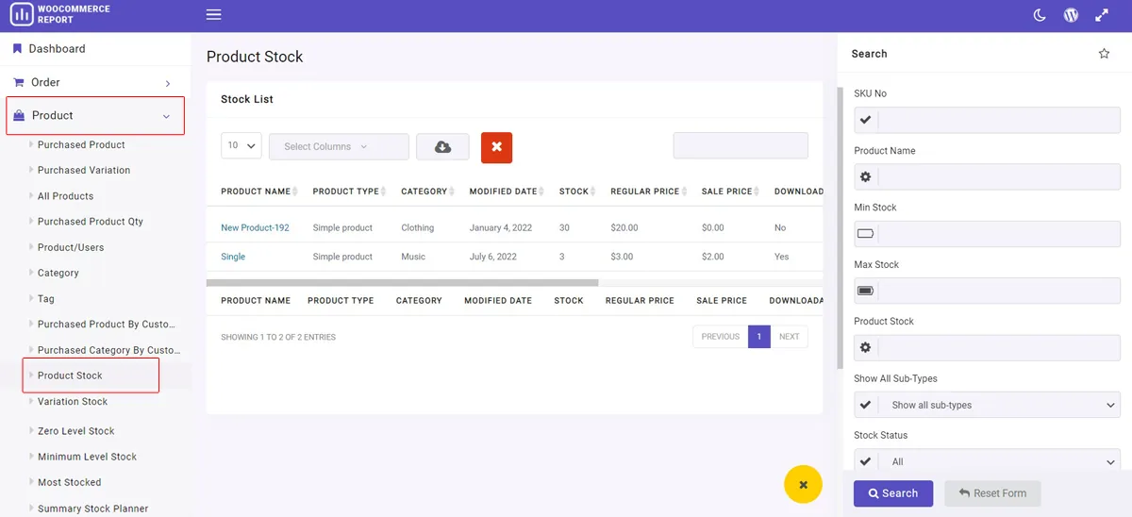Expand the Order menu chevron
Screen dimensions: 1132x517
point(168,84)
